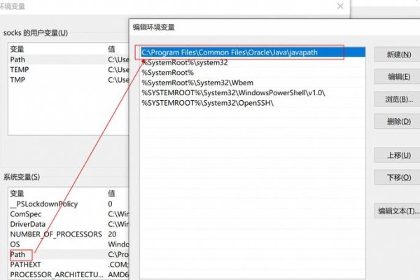420x280 pixels.
Task: Click the 下移(O) move down button
Action: (397, 177)
